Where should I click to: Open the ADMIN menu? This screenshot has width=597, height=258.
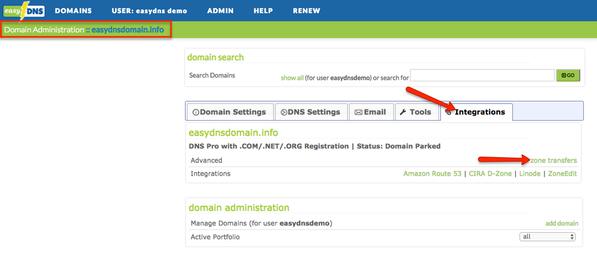point(220,11)
